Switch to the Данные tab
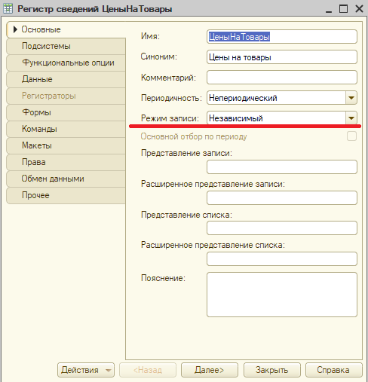This screenshot has height=382, width=368. (66, 79)
